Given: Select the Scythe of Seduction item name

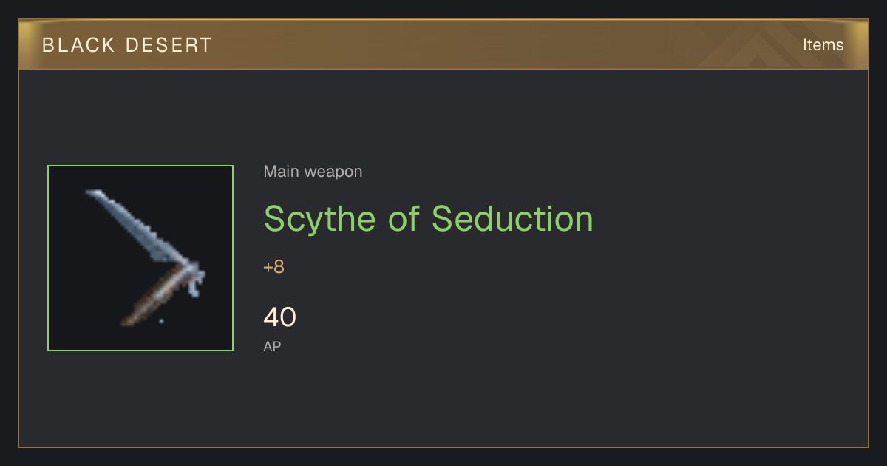Looking at the screenshot, I should (x=429, y=218).
